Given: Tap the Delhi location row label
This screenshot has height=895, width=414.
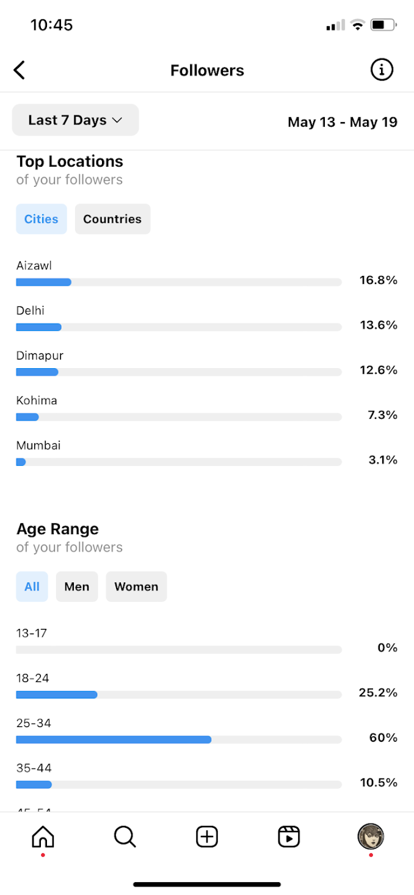Looking at the screenshot, I should [31, 311].
